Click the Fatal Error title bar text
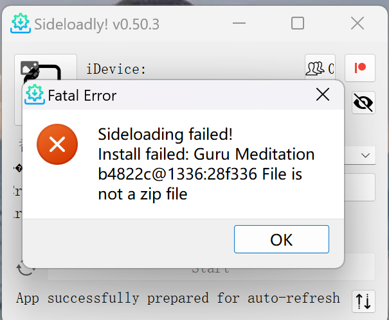The image size is (389, 320). coord(82,96)
